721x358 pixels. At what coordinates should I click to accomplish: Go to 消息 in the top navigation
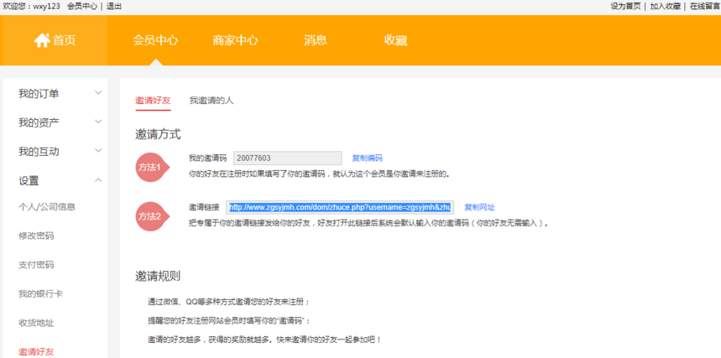pos(316,40)
